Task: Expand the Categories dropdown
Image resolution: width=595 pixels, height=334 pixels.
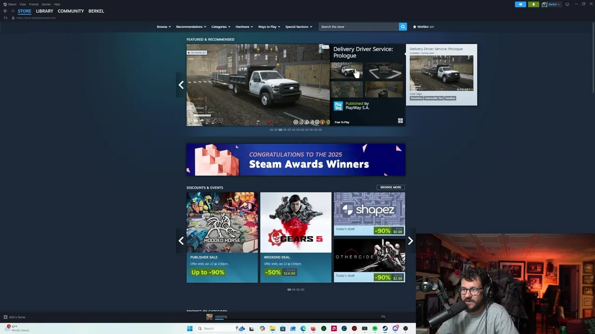Action: click(221, 26)
